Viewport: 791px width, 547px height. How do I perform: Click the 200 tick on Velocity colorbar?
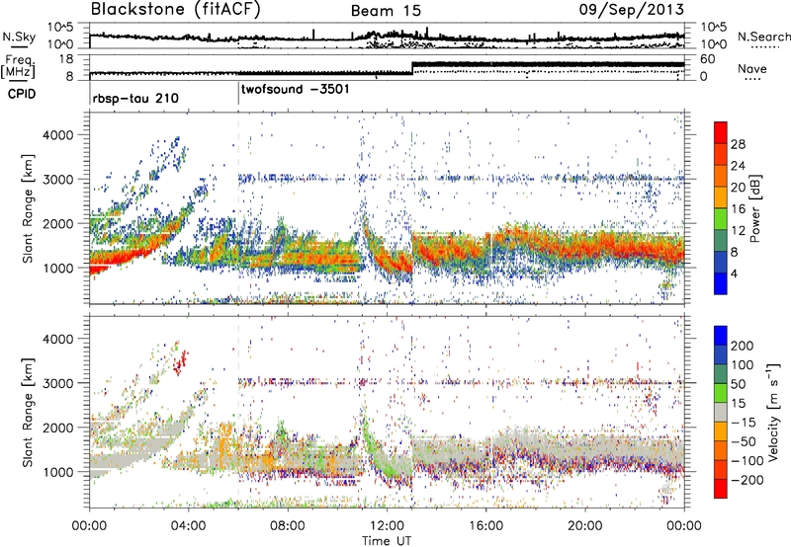(x=743, y=346)
